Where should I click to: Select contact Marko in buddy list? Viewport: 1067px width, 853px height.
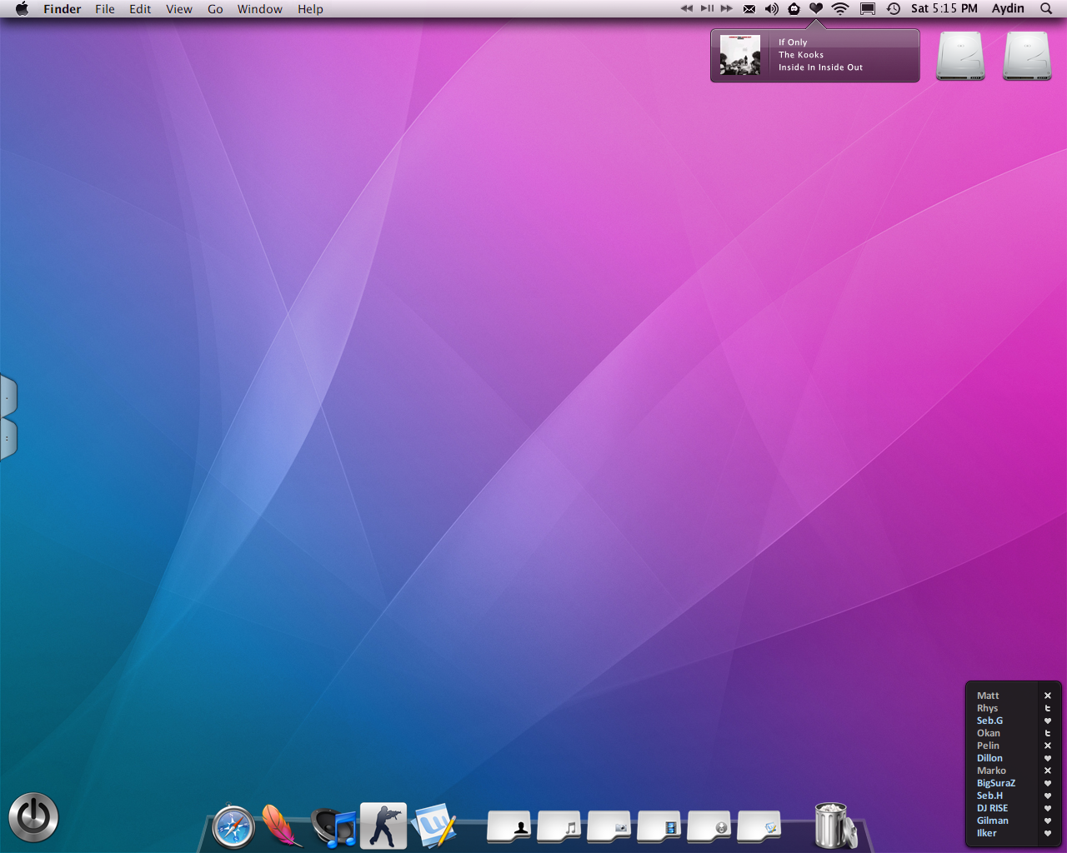point(991,771)
